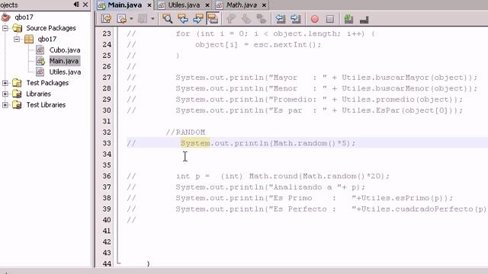
Task: Open Cubo.java in the project tree
Action: pos(65,50)
